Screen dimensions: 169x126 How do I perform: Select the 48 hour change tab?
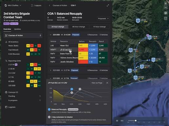pos(79,27)
